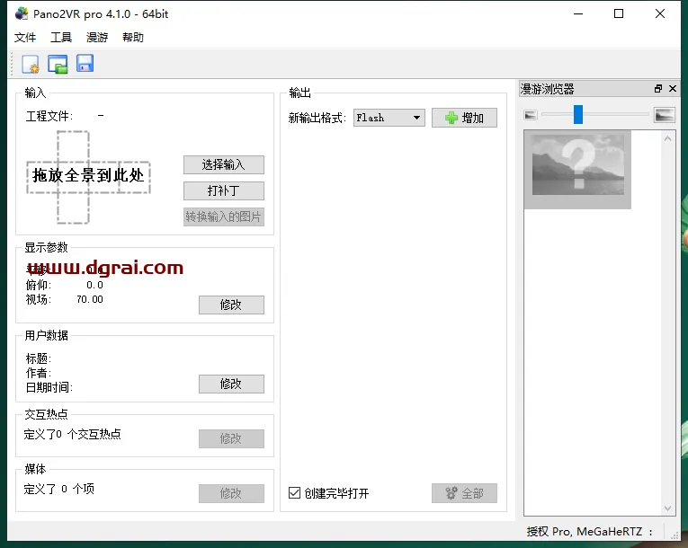This screenshot has height=548, width=688.
Task: Click the blue floppy save icon
Action: point(85,64)
